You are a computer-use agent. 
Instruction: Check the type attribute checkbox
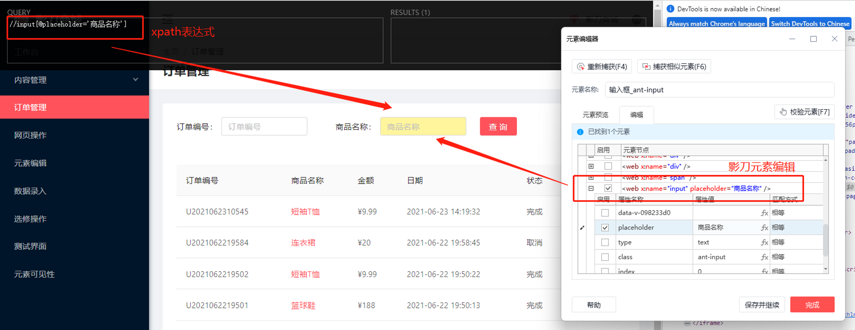[605, 242]
